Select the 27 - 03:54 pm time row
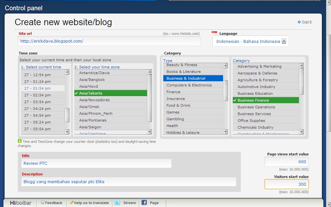The image size is (331, 207). pos(43,102)
